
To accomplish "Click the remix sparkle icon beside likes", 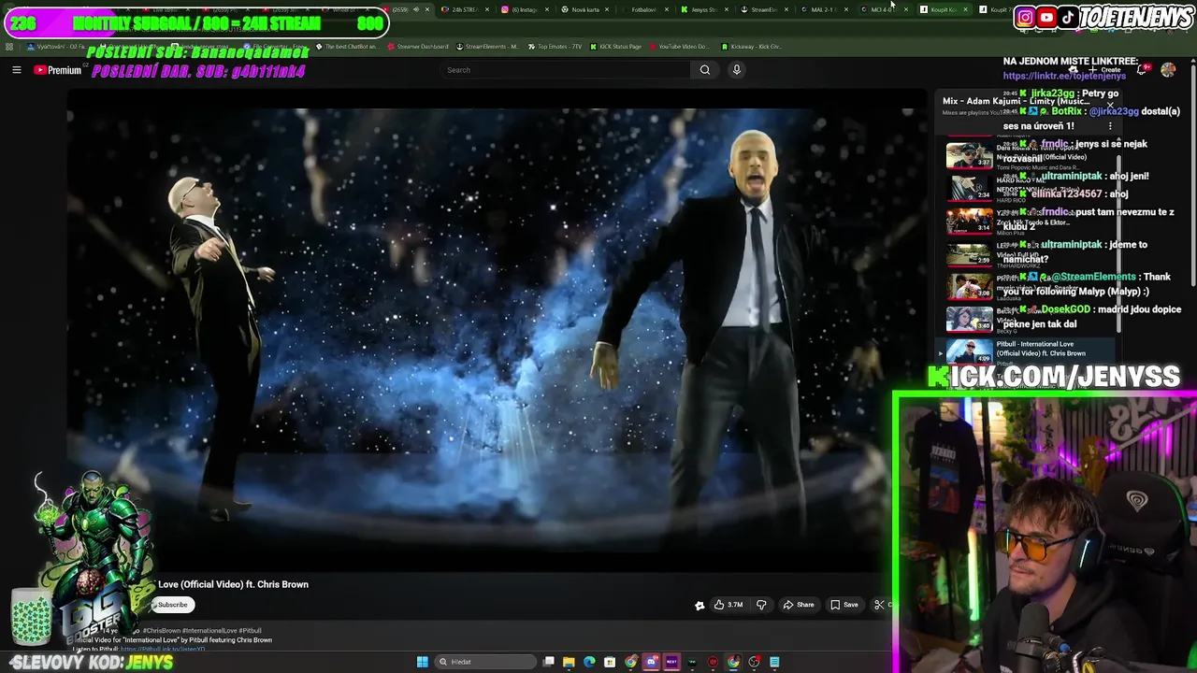I will click(x=699, y=605).
